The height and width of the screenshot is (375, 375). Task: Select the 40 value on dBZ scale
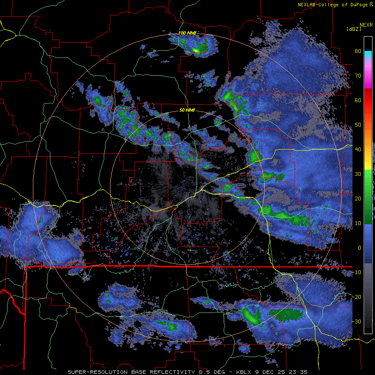click(358, 150)
